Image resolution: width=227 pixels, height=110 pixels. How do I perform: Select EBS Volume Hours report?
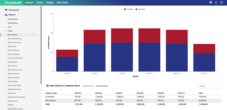coord(14,43)
